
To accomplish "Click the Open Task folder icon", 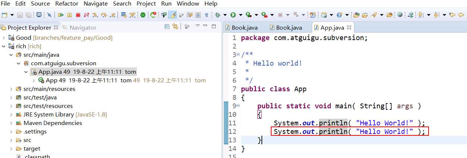I will pyautogui.click(x=365, y=15).
